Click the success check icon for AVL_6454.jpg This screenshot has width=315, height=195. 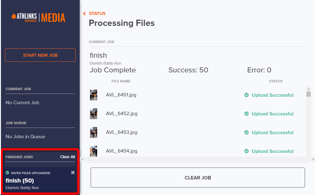click(x=246, y=151)
